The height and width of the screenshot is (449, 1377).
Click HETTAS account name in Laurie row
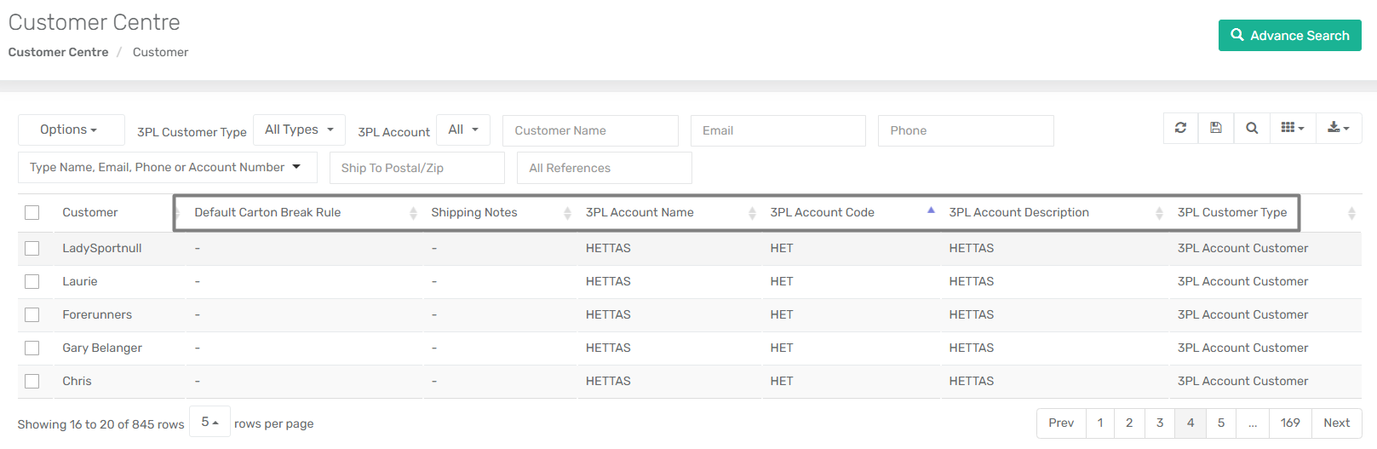point(608,281)
